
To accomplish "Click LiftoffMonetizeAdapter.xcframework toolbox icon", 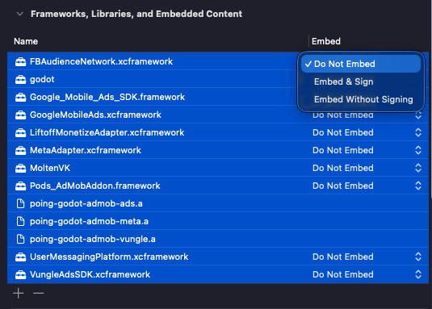I will click(21, 133).
